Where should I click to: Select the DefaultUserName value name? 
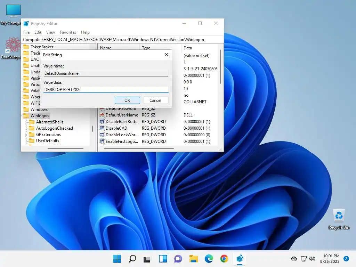122,115
